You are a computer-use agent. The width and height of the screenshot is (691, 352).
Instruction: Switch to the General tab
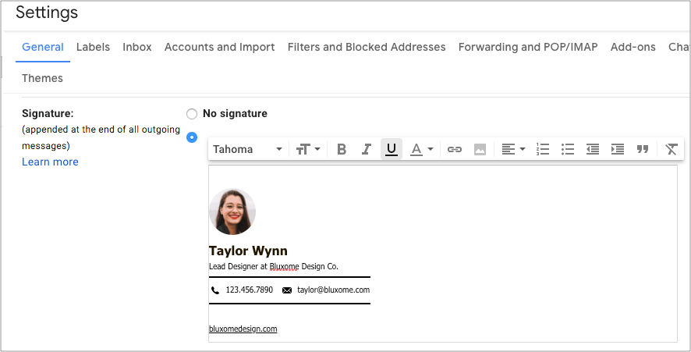click(x=43, y=47)
